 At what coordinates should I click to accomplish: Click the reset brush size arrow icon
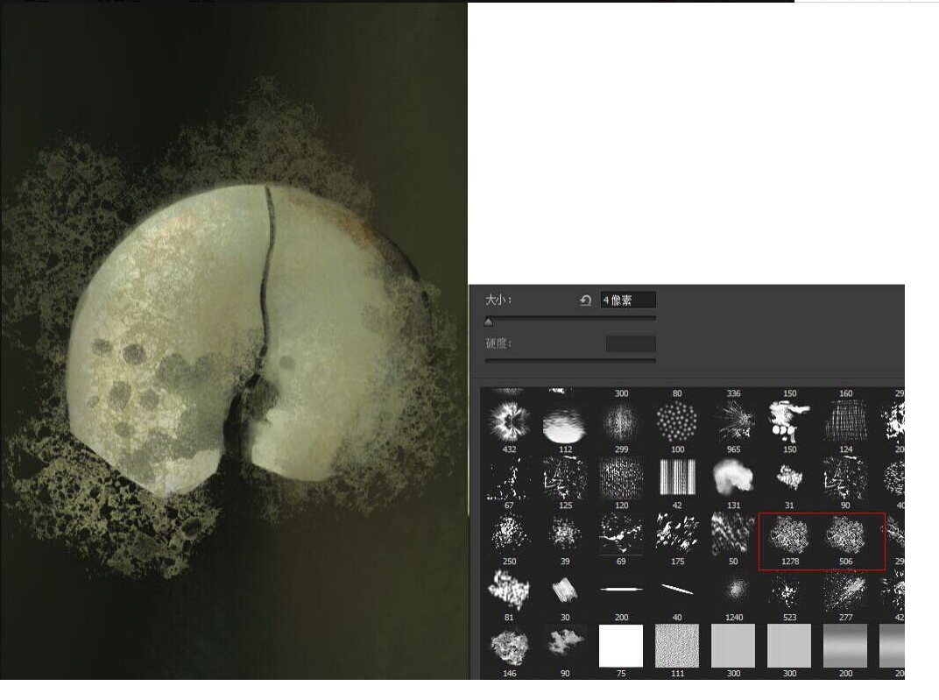pos(586,301)
